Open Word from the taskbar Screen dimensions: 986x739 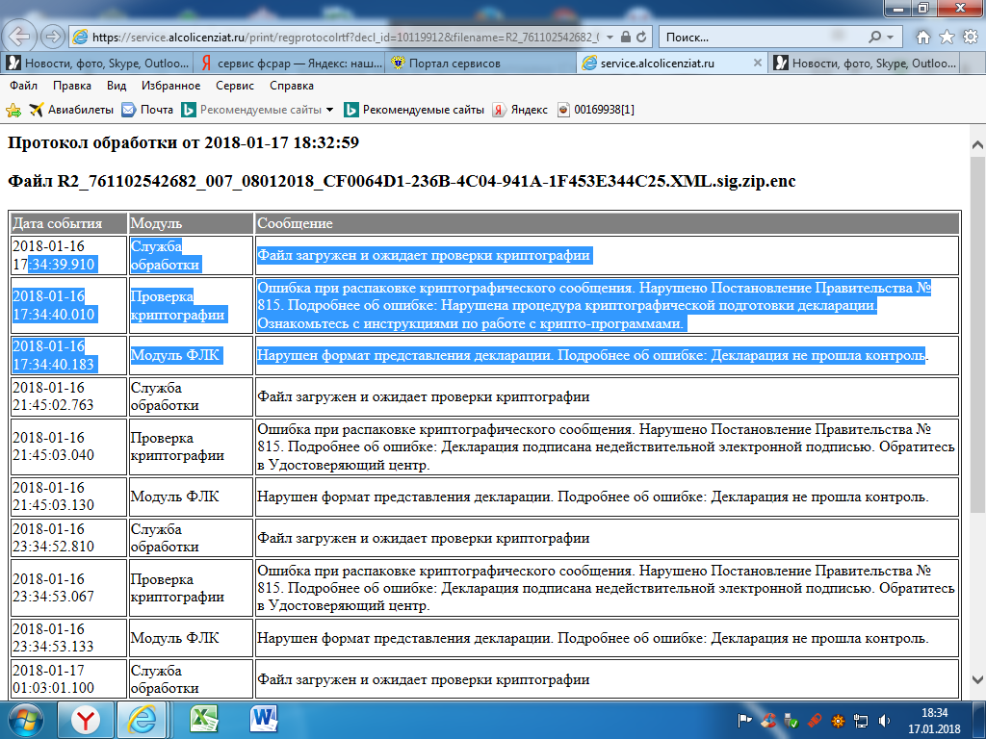tap(262, 719)
